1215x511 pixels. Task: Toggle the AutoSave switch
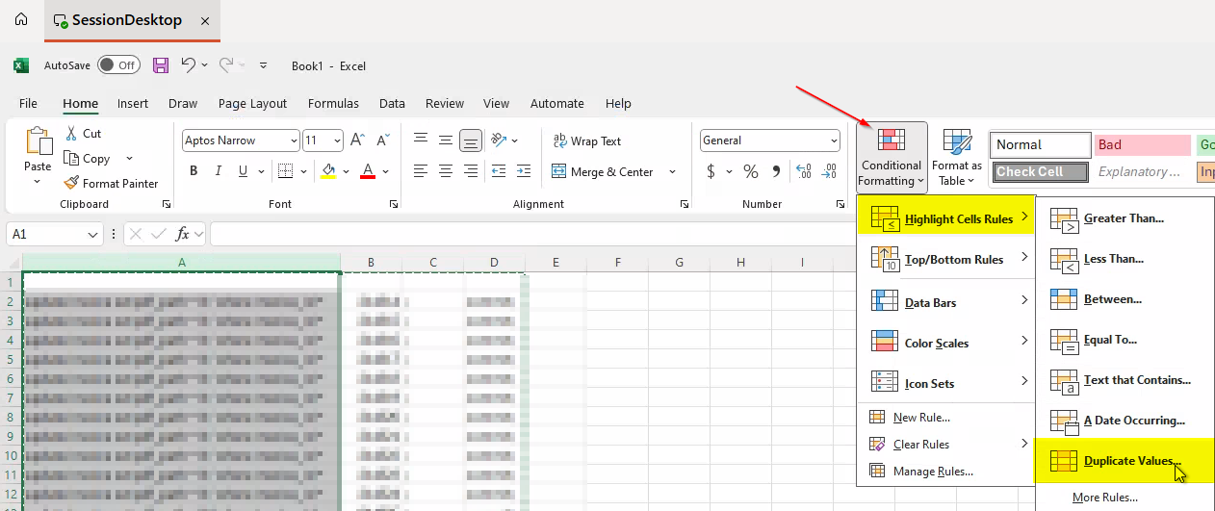pyautogui.click(x=118, y=65)
